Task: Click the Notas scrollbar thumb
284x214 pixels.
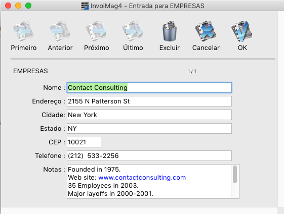Action: click(x=235, y=175)
